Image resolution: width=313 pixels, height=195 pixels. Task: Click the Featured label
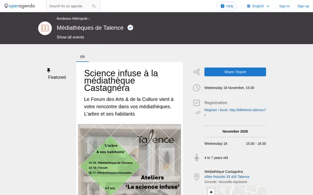[x=57, y=77]
